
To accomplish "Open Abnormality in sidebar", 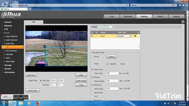I will [x=10, y=62].
